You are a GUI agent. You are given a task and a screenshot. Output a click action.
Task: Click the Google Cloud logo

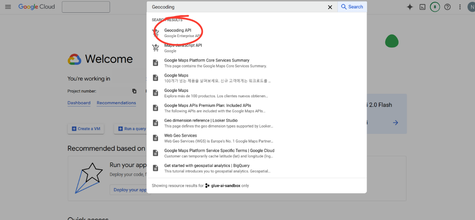[x=37, y=7]
